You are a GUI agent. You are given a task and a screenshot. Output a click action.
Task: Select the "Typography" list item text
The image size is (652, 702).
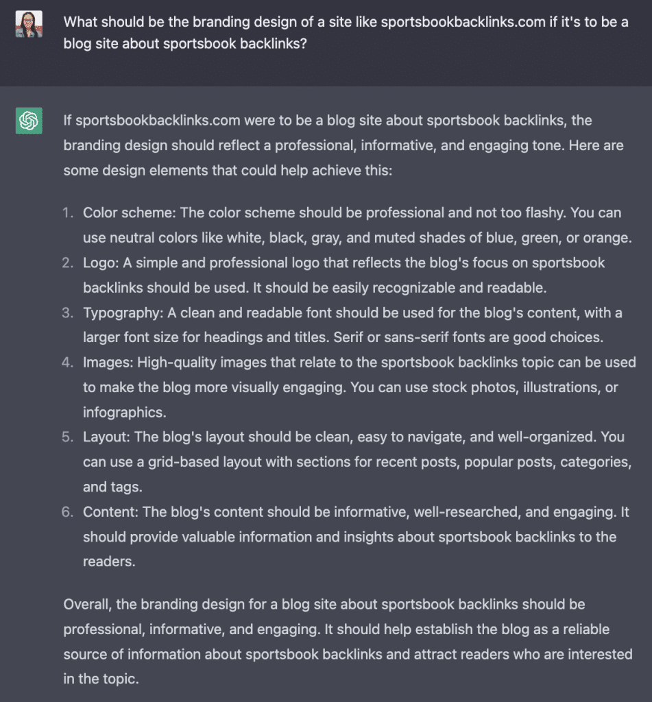tap(352, 325)
